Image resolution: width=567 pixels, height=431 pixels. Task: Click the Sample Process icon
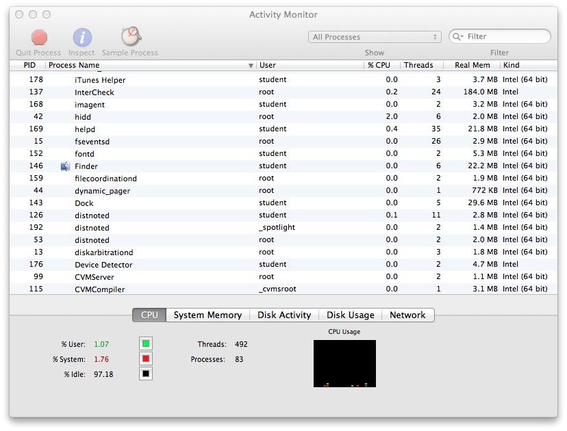point(131,36)
